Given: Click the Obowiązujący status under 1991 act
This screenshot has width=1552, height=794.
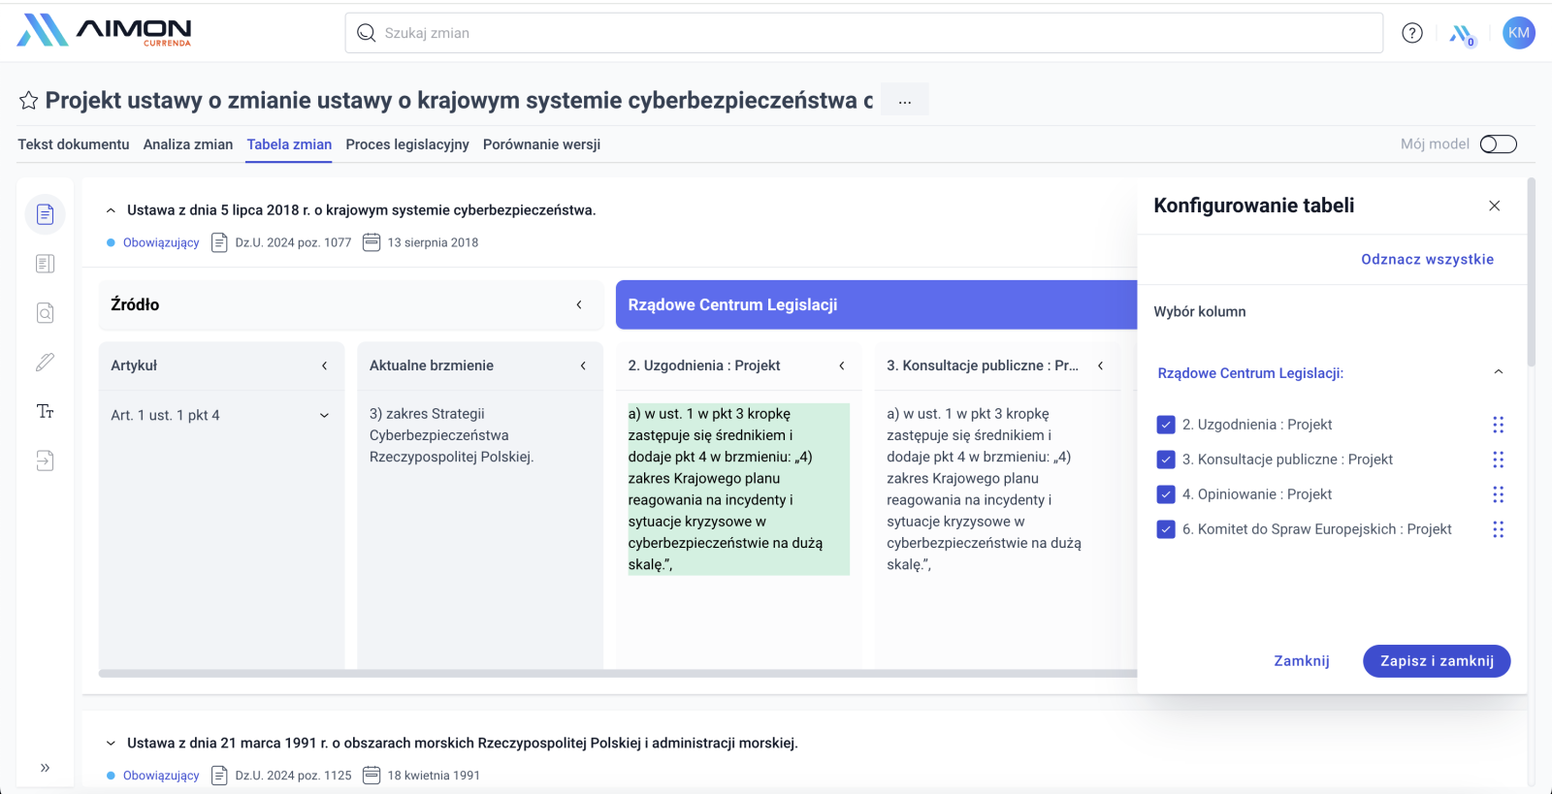Looking at the screenshot, I should coord(161,776).
